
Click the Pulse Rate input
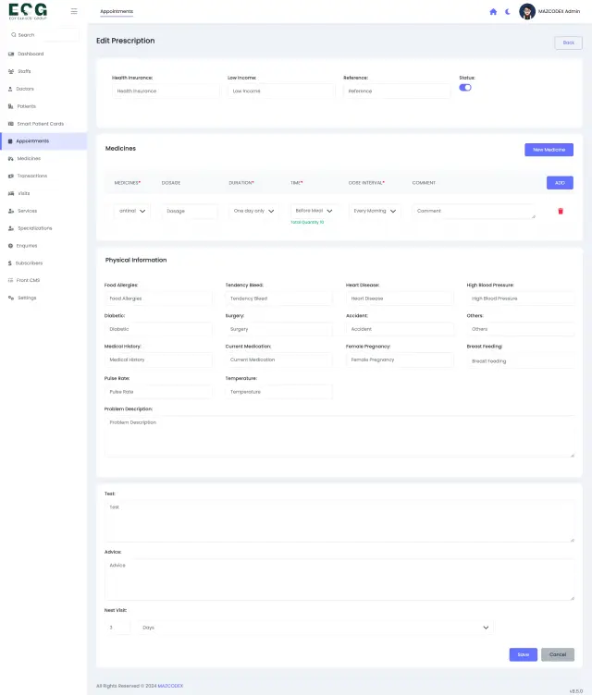click(158, 392)
